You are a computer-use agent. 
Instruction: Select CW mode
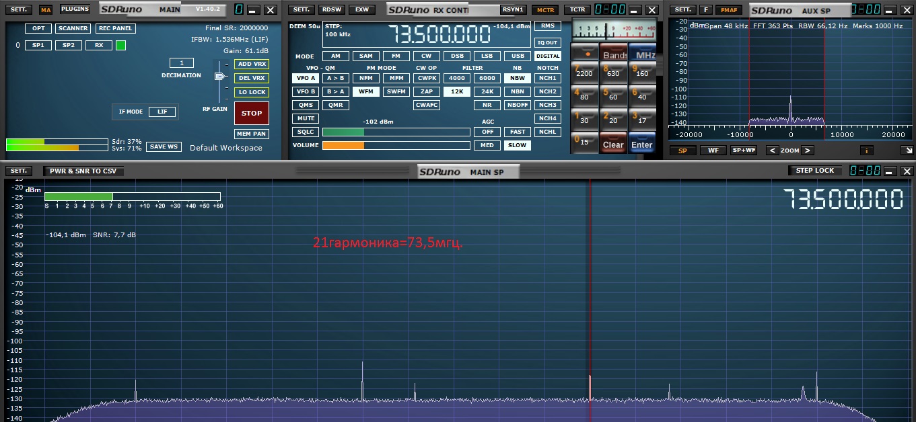coord(426,56)
